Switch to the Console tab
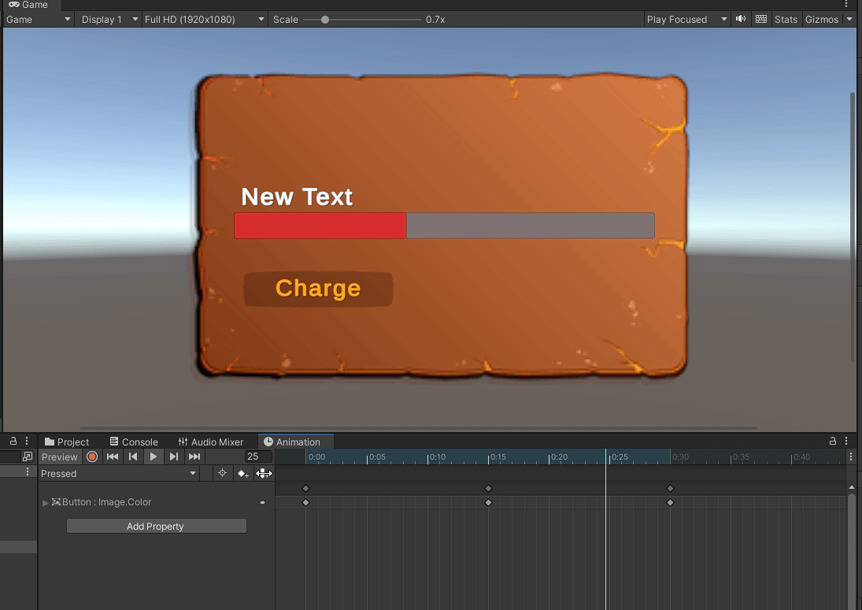 (x=134, y=442)
